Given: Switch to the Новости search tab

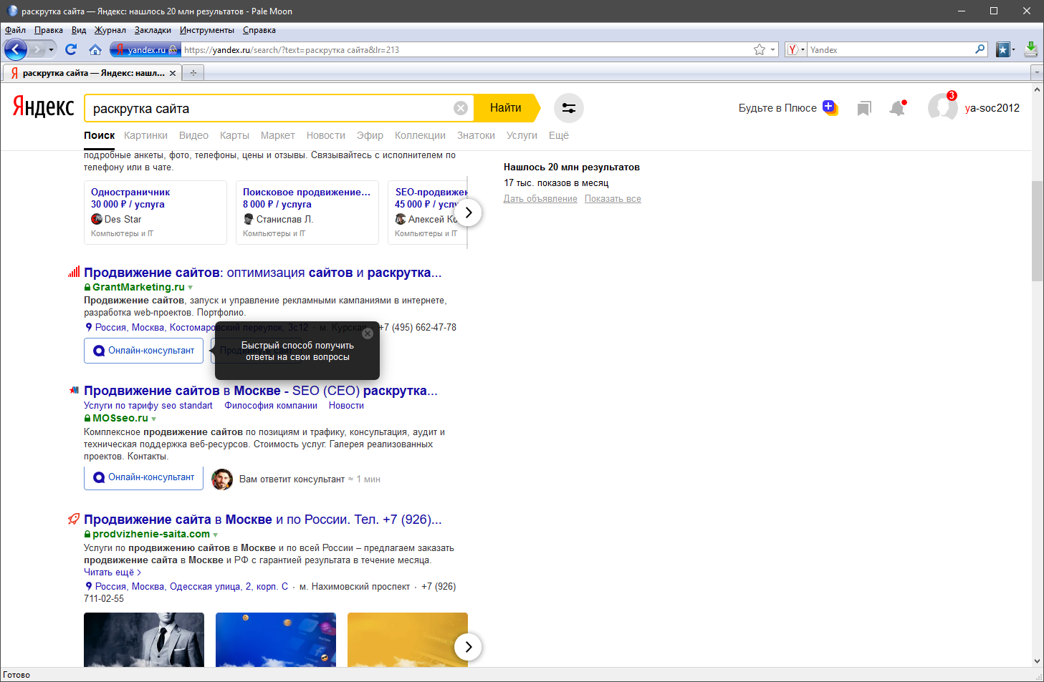Looking at the screenshot, I should coord(326,135).
